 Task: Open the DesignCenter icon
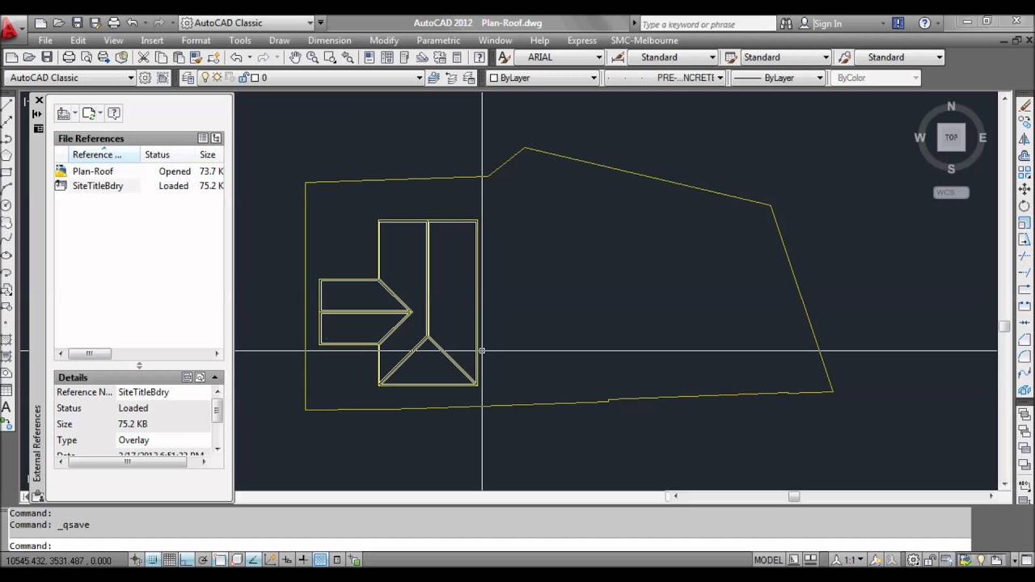[387, 57]
